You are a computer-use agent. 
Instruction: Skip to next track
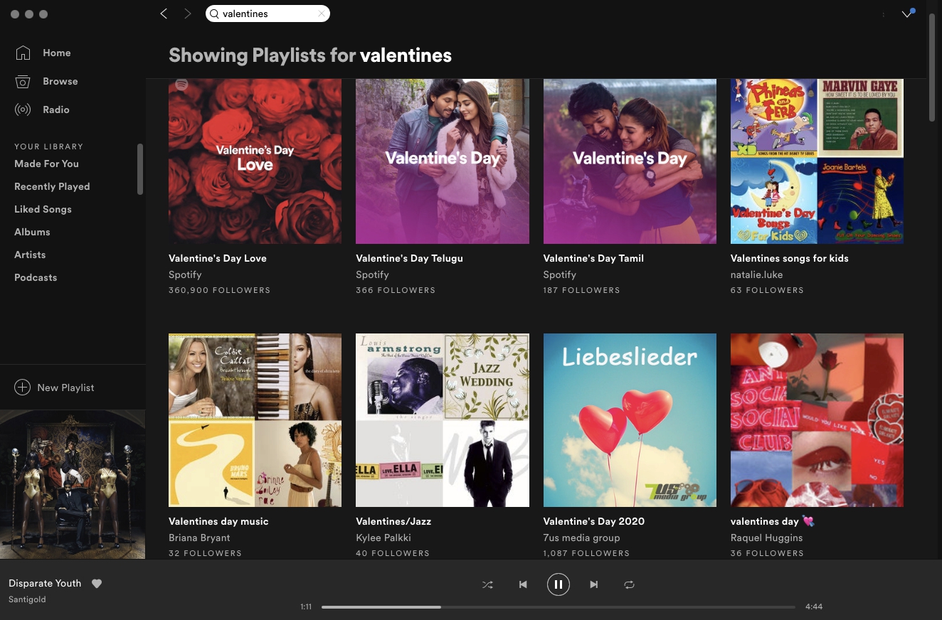[594, 584]
